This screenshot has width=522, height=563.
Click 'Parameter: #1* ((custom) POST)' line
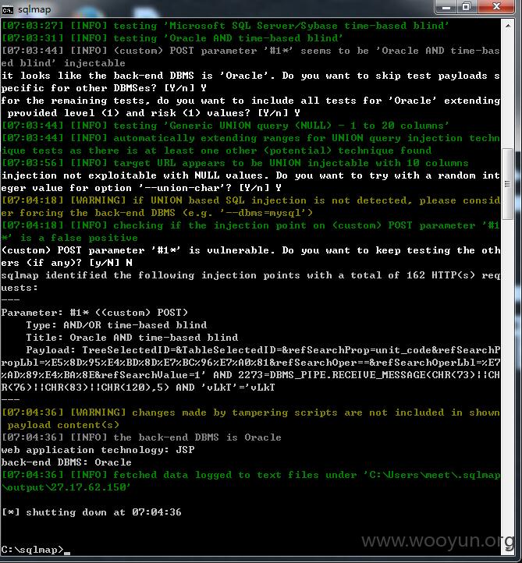click(x=94, y=313)
